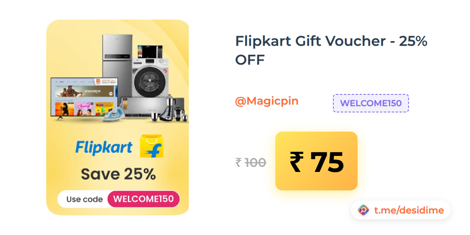Click the desidime round logo icon
Viewport: 470px width, 235px height.
tap(363, 210)
